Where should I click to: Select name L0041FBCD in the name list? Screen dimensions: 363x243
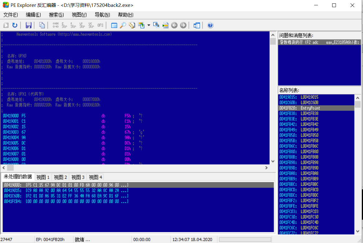[316, 189]
